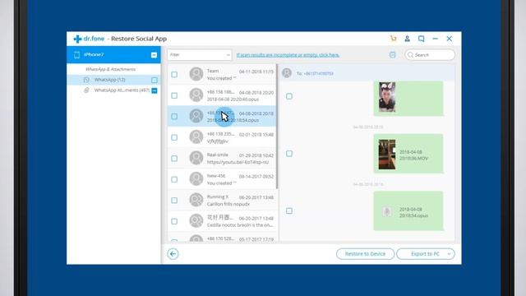
Task: Click the WhatsApp Attachments paperclip icon
Action: (86, 90)
